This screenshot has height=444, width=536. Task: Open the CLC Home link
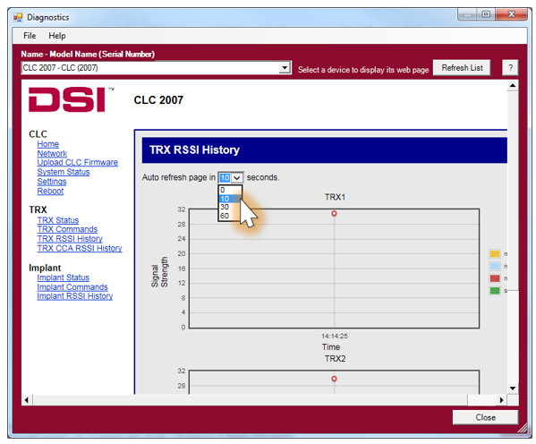[47, 144]
